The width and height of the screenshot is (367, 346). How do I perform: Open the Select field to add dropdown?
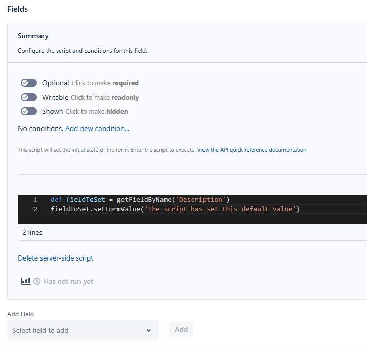tap(83, 330)
